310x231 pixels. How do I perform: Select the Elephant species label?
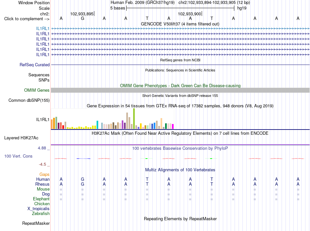click(x=41, y=199)
